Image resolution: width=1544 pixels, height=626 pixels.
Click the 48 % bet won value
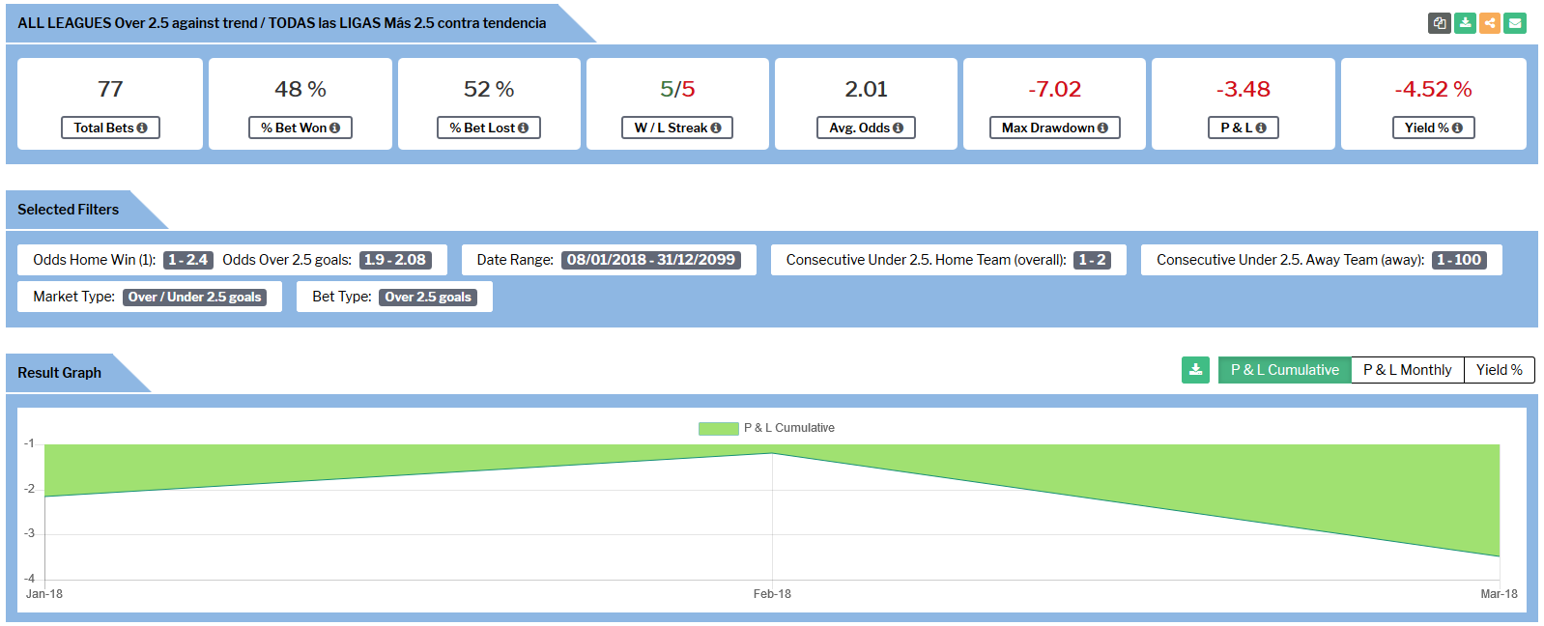click(x=300, y=89)
